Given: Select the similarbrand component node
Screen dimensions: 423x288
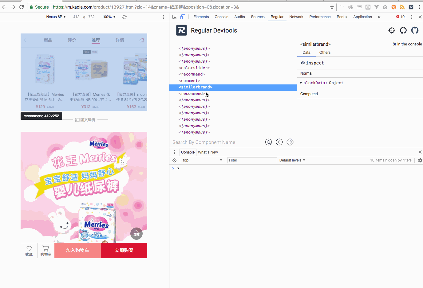Looking at the screenshot, I should [233, 87].
